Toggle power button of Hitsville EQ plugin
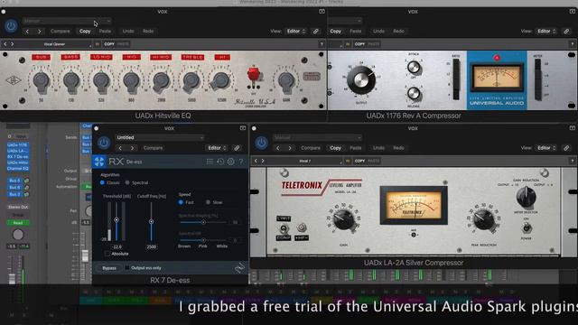Screen dimensions: 578x325 click(x=11, y=26)
